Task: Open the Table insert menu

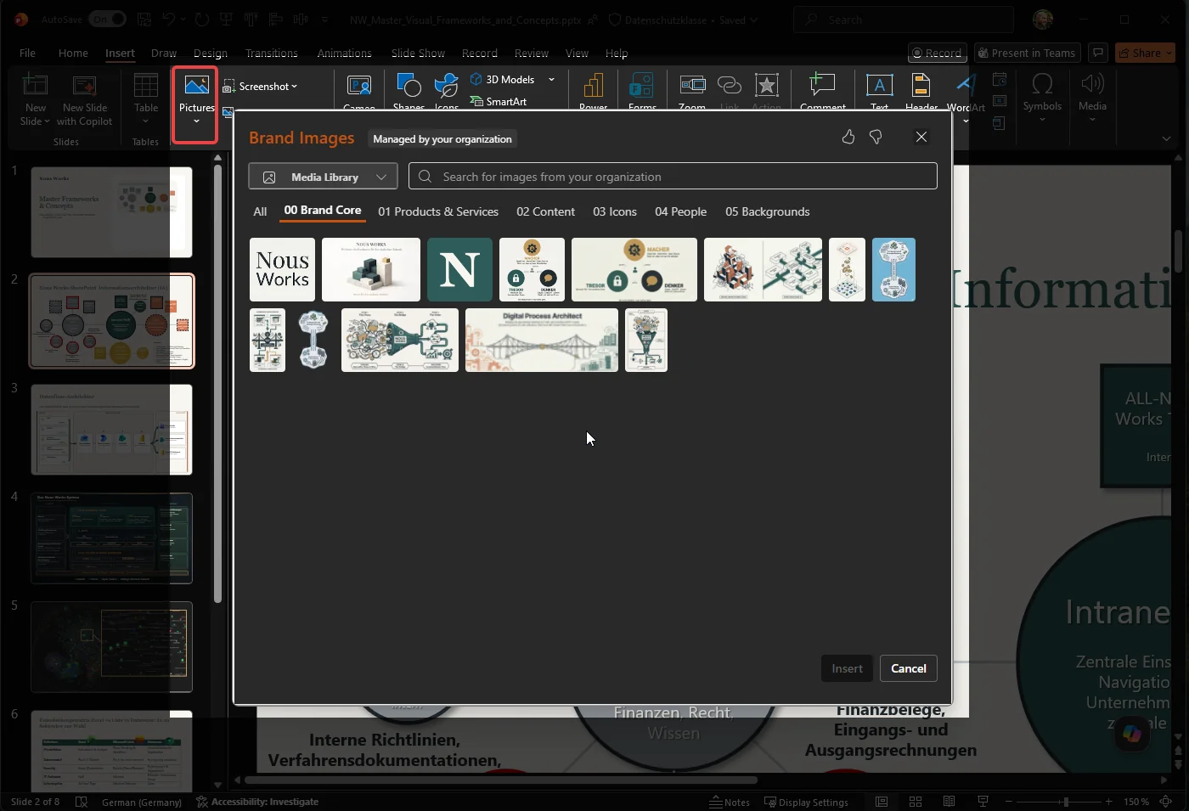Action: point(146,100)
